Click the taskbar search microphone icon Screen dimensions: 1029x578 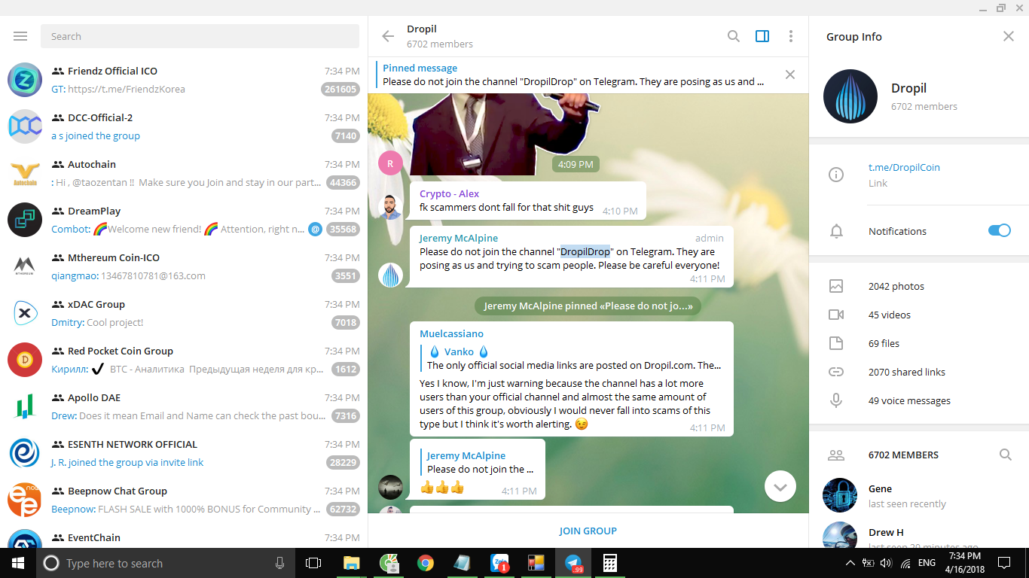coord(279,563)
